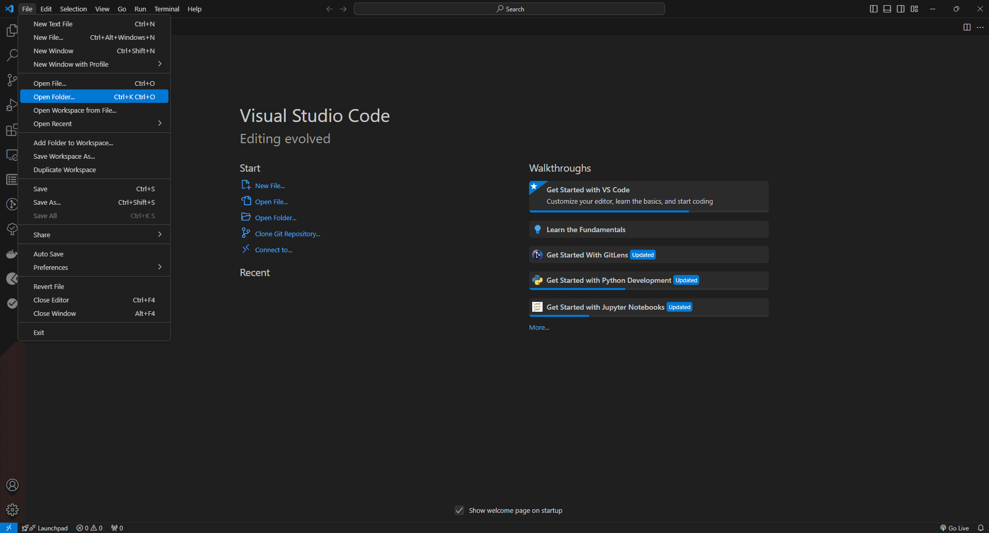Open errors and warnings count in status bar
Image resolution: width=989 pixels, height=533 pixels.
tap(89, 528)
